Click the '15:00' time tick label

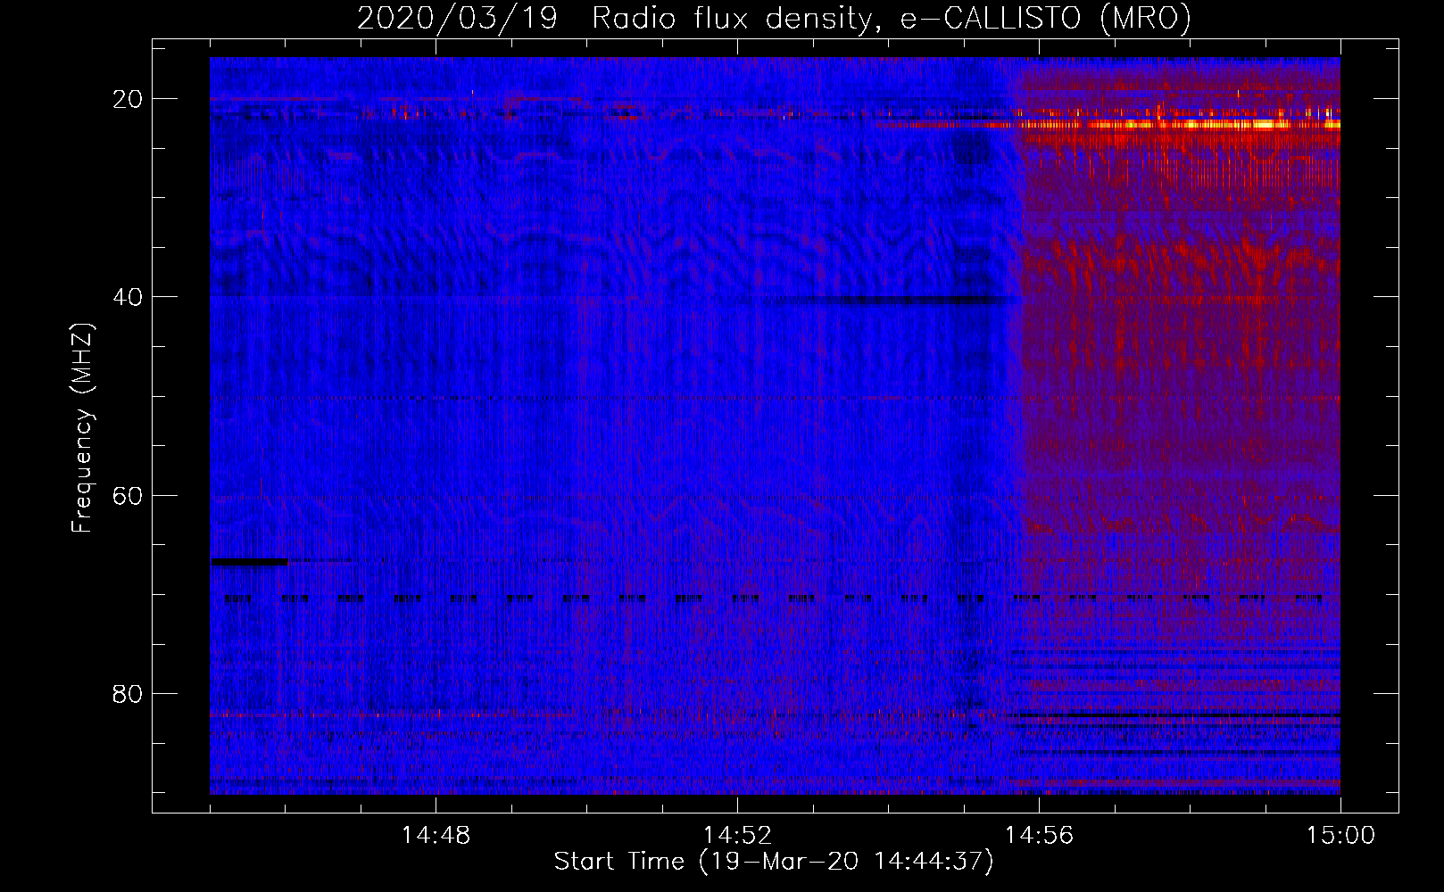tap(1340, 836)
